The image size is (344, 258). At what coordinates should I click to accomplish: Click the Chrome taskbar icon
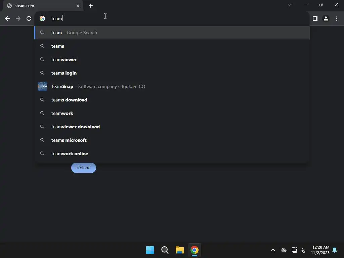click(195, 250)
